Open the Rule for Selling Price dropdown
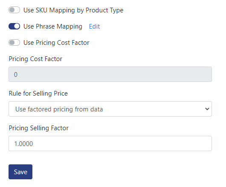The width and height of the screenshot is (226, 187). 110,109
